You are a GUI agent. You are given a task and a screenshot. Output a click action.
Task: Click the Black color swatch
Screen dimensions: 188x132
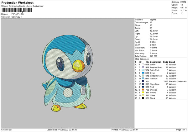pos(143,98)
